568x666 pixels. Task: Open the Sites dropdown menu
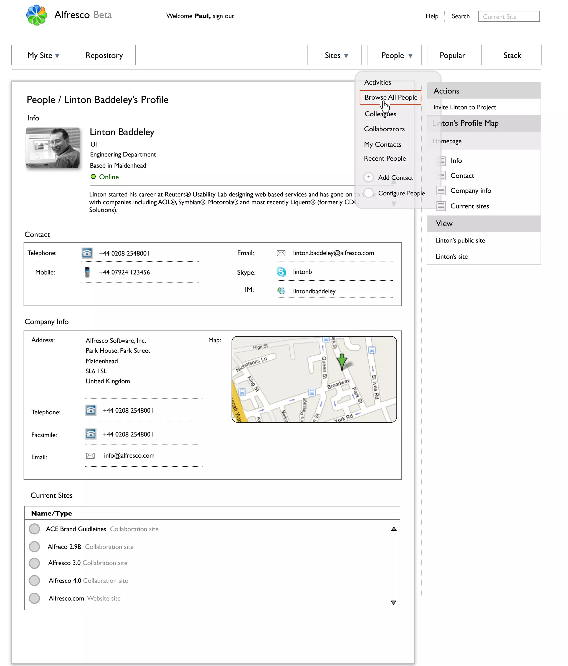point(334,55)
